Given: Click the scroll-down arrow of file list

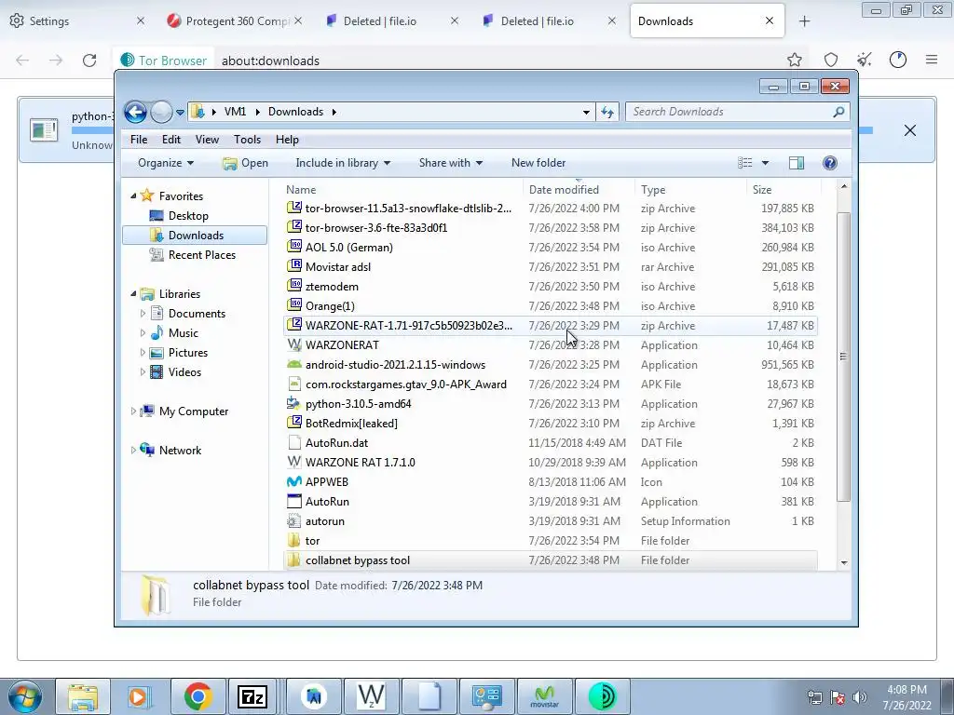Looking at the screenshot, I should 843,562.
